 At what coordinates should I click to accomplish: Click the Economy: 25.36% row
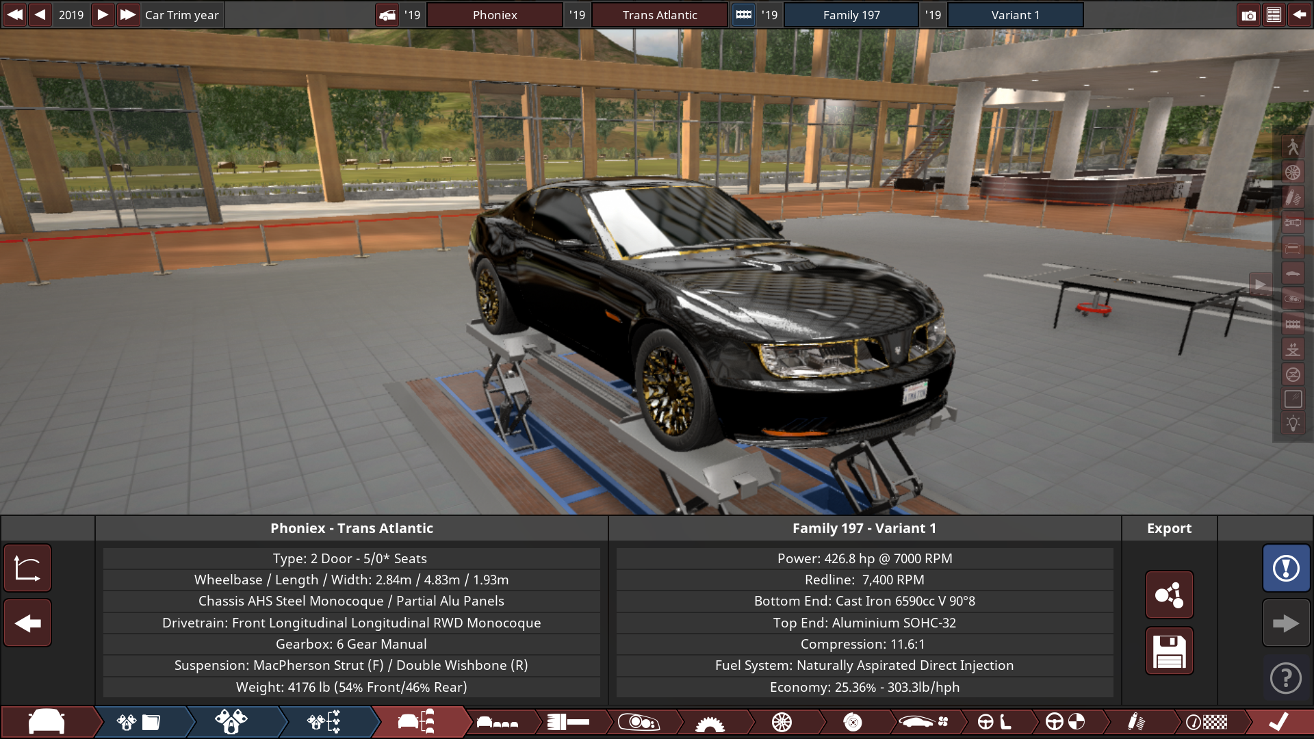point(864,687)
